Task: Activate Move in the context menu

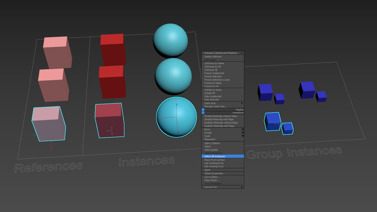Action: coord(207,129)
